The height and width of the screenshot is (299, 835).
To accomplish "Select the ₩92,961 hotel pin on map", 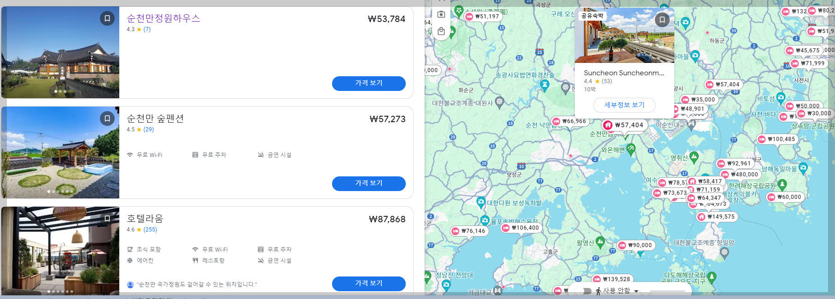I will click(735, 164).
